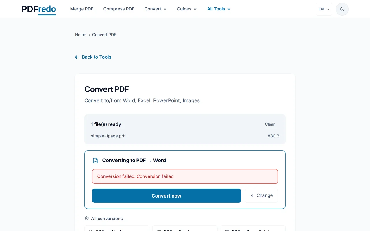Clear the uploaded file list
The image size is (370, 231).
coord(270,124)
